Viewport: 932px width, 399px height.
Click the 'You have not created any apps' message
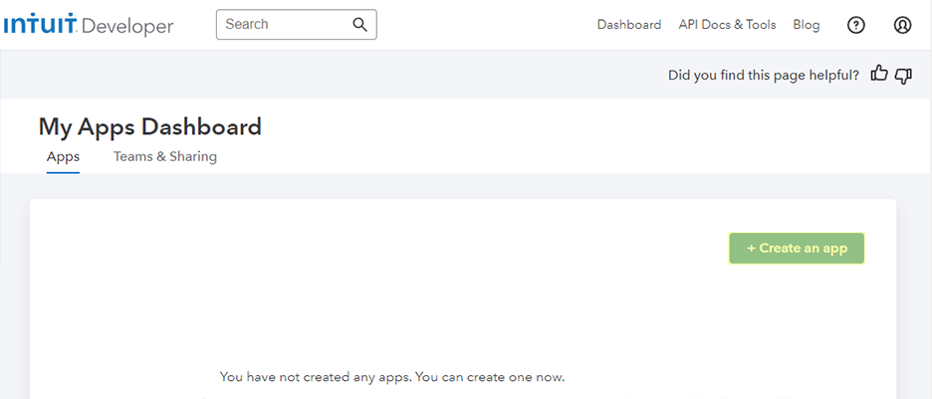(x=392, y=377)
